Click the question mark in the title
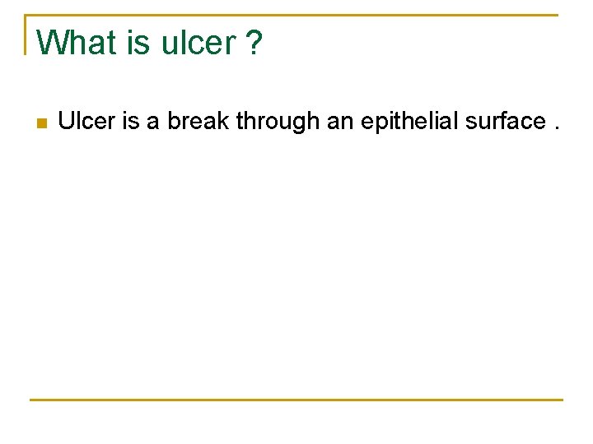The width and height of the screenshot is (593, 444). click(x=254, y=42)
